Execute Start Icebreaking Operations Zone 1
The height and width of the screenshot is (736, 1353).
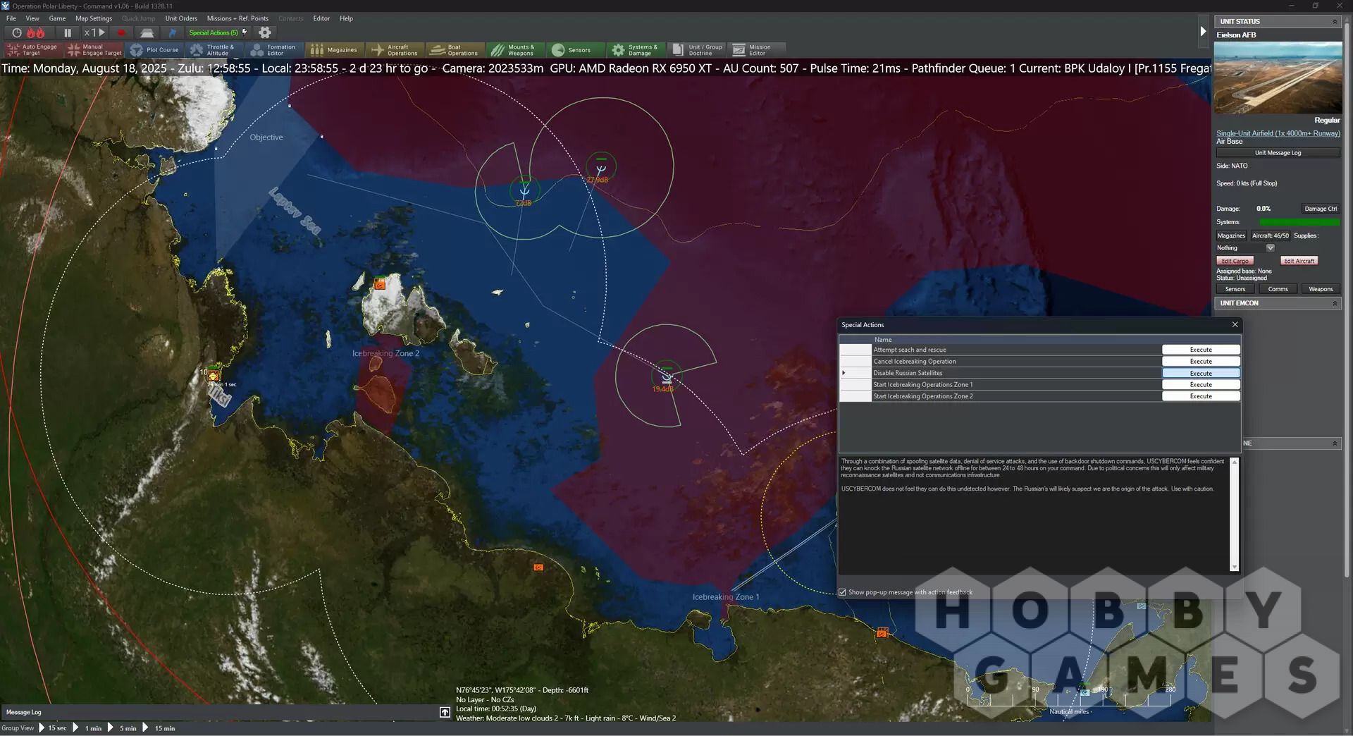tap(1201, 385)
